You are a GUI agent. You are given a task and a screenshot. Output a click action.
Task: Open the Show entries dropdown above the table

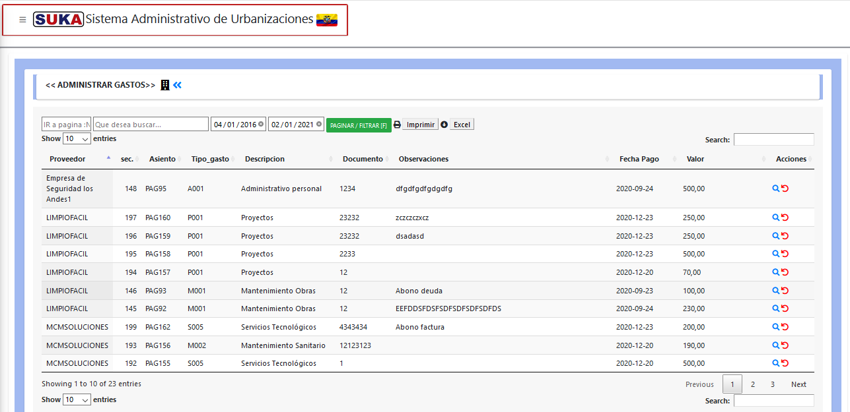(x=77, y=138)
